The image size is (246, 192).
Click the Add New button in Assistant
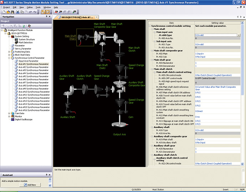pyautogui.click(x=30, y=185)
